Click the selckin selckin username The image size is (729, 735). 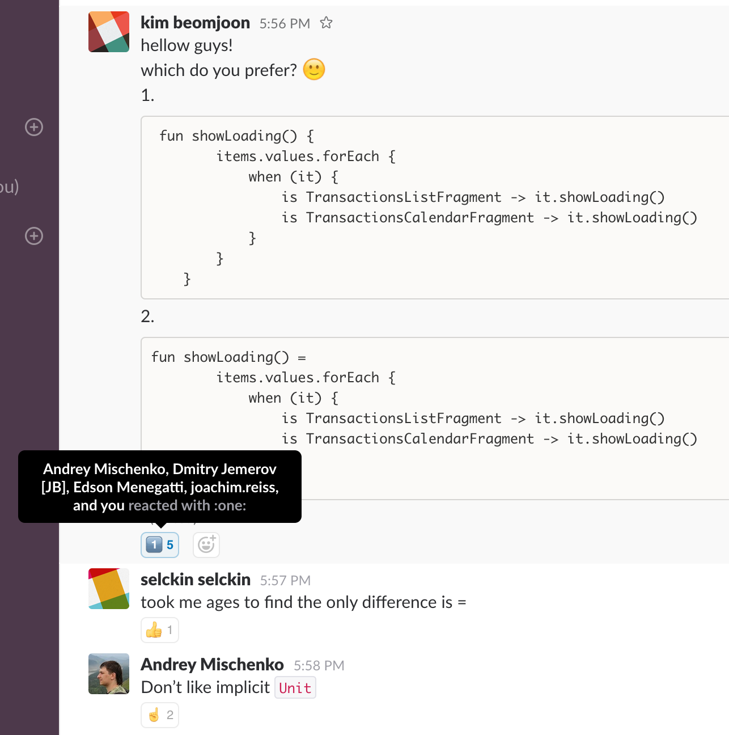tap(196, 580)
